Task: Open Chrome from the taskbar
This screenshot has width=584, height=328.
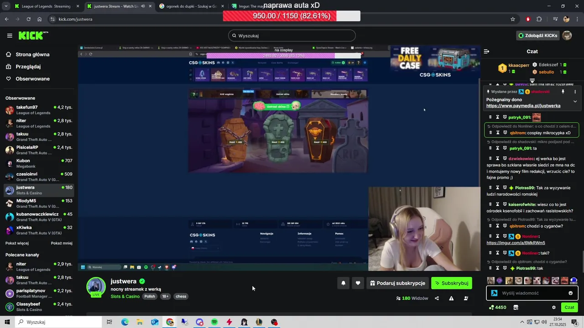Action: 170,322
